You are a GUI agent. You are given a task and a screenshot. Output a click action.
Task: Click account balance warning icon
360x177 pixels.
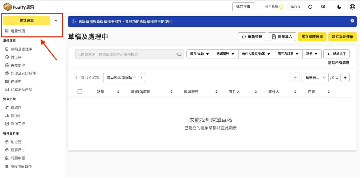(x=281, y=7)
